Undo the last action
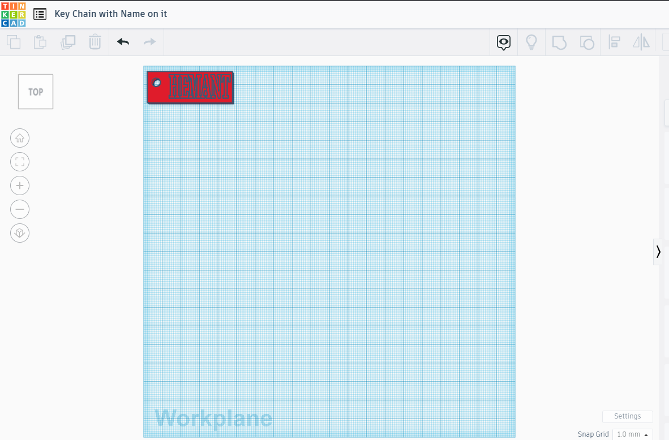 pos(123,42)
